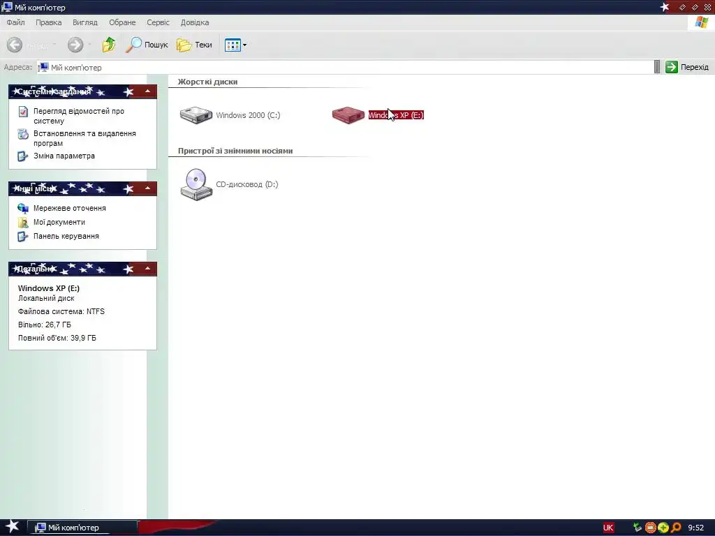Open Мережеве оточення link
The height and width of the screenshot is (536, 715).
pyautogui.click(x=69, y=208)
